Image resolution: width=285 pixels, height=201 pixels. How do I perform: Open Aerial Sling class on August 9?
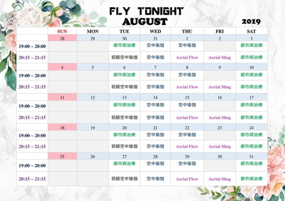220,87
